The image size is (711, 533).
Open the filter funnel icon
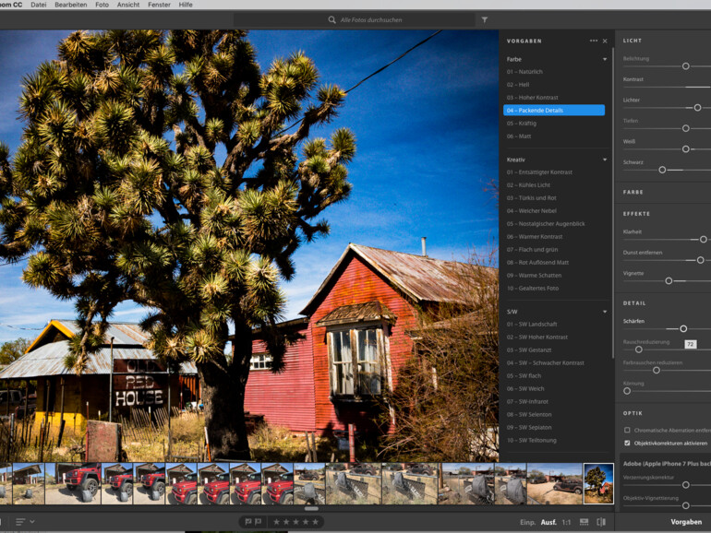pos(484,20)
